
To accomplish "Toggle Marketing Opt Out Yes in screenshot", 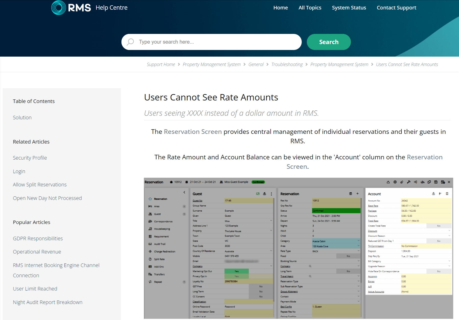I will (x=237, y=271).
